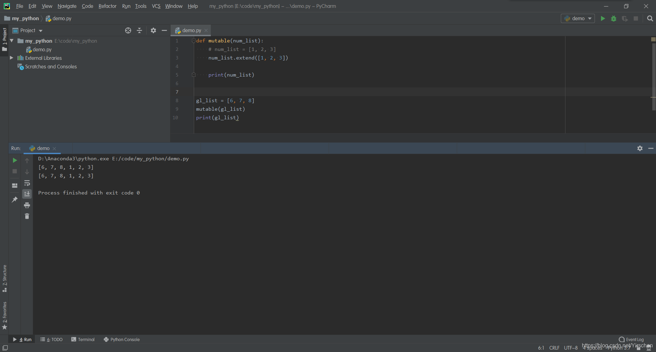The image size is (656, 352).
Task: Toggle the Structure side tab
Action: tap(4, 278)
